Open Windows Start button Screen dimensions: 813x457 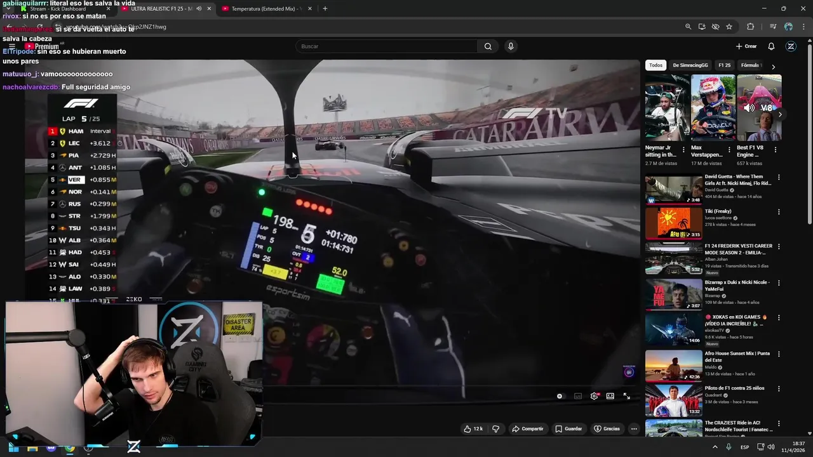click(x=13, y=447)
